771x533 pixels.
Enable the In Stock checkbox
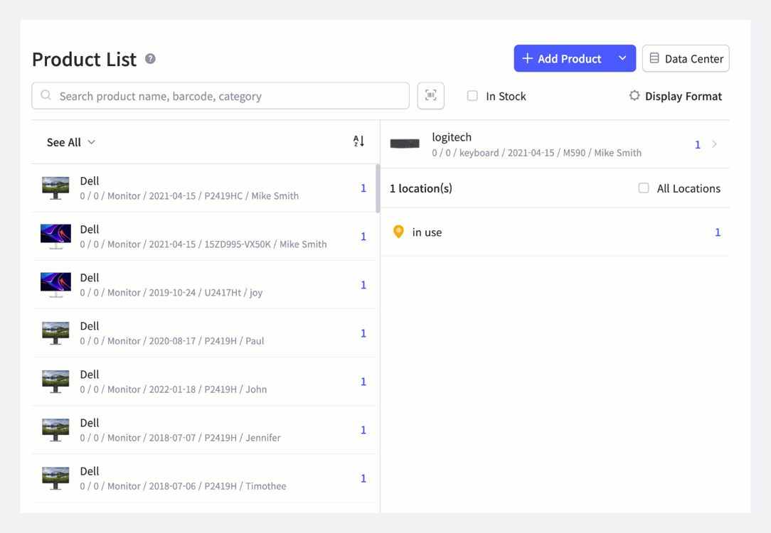472,95
